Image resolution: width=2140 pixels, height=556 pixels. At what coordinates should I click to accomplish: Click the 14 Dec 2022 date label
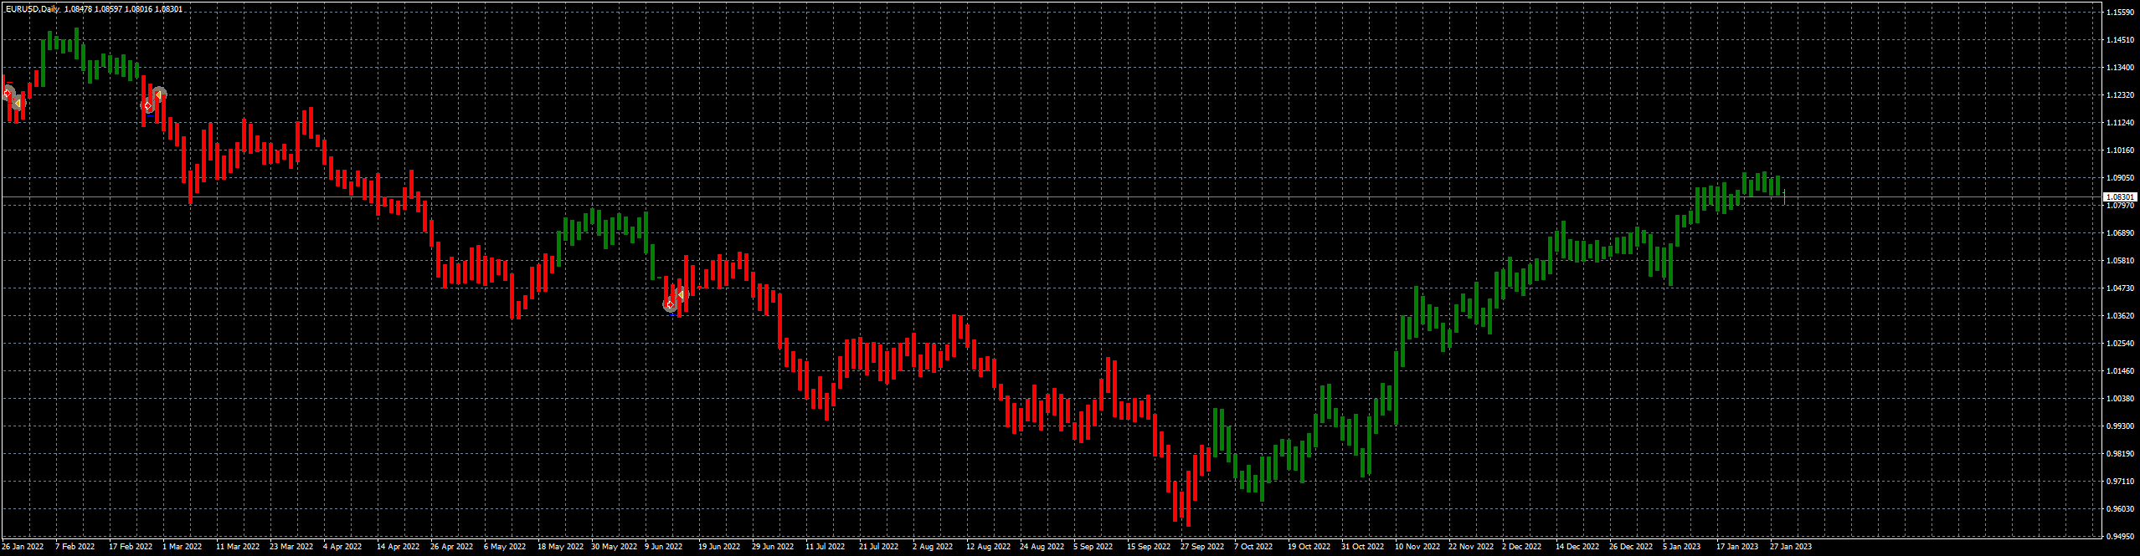click(x=1577, y=547)
